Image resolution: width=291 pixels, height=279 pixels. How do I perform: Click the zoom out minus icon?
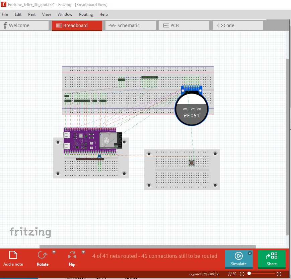tap(242, 274)
